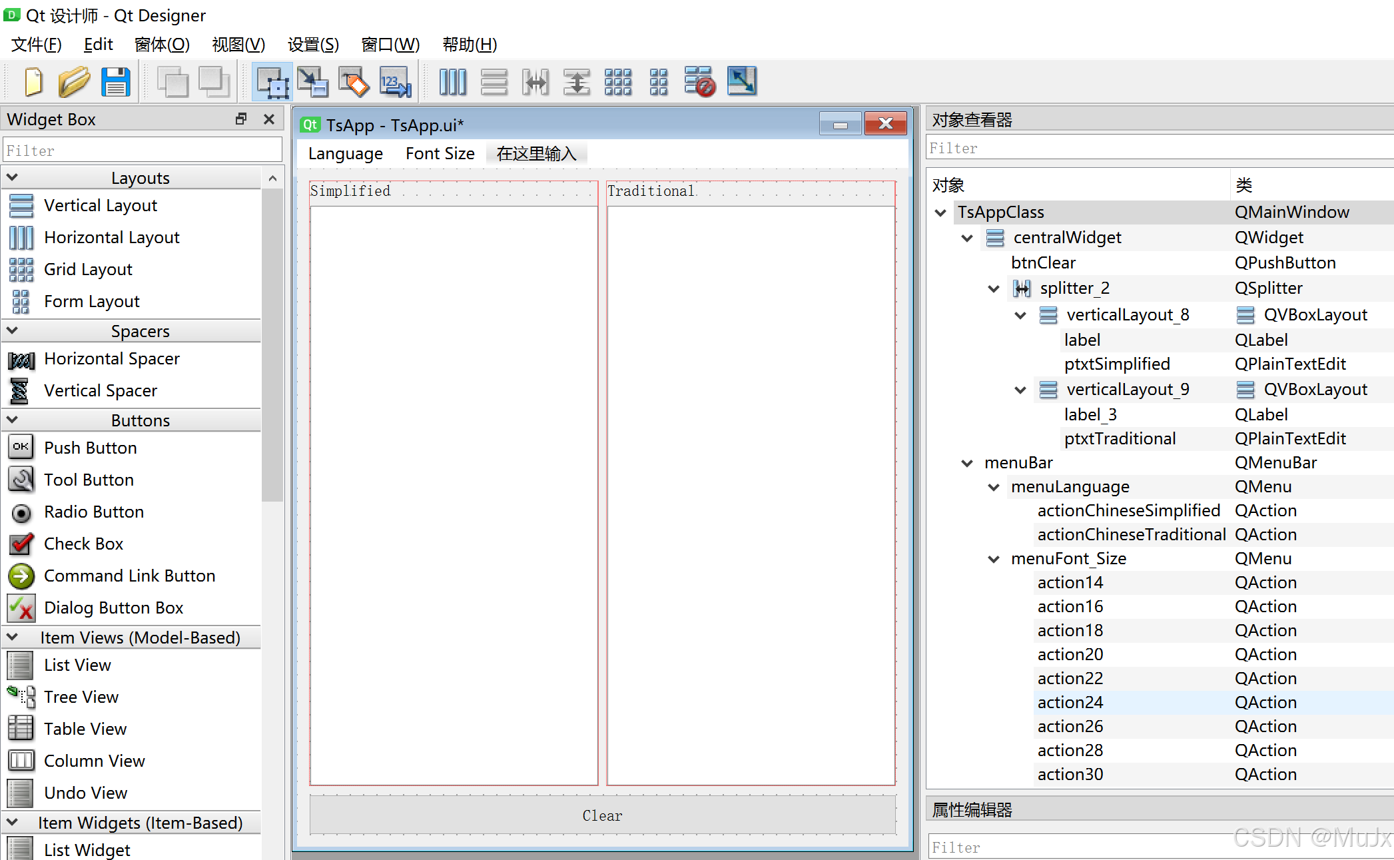
Task: Collapse the Layouts category in Widget Box
Action: [13, 178]
